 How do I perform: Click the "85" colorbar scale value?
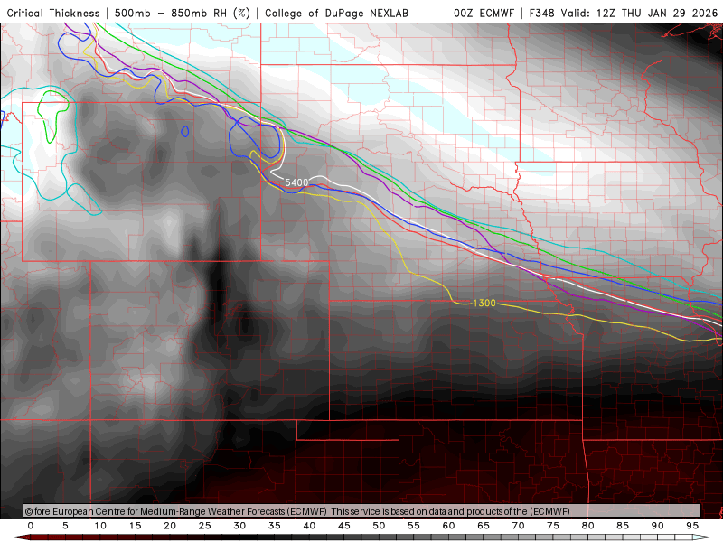point(623,526)
